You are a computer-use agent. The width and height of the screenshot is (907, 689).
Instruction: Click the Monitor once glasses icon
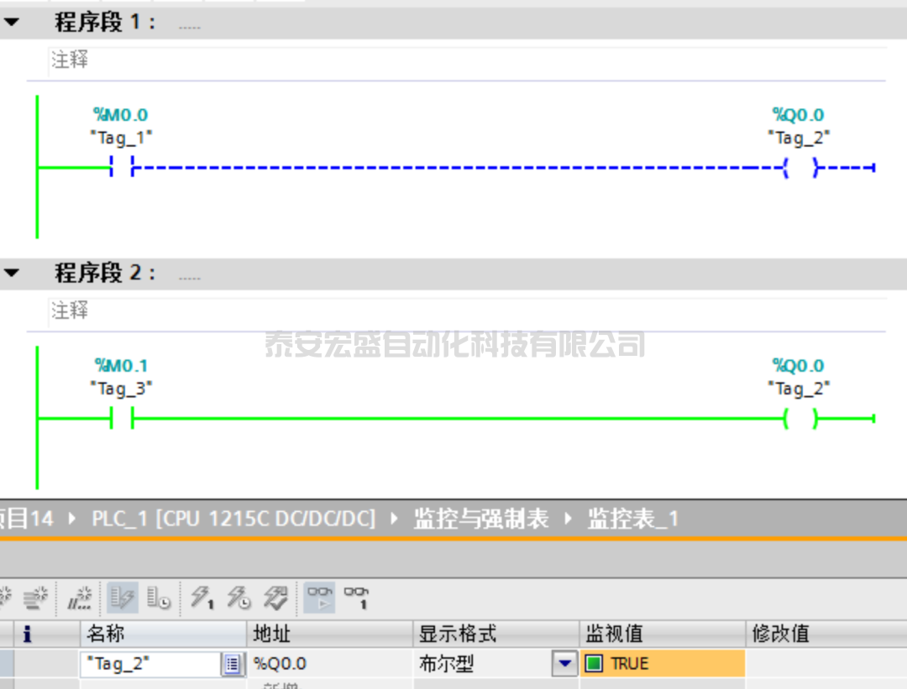coord(356,598)
